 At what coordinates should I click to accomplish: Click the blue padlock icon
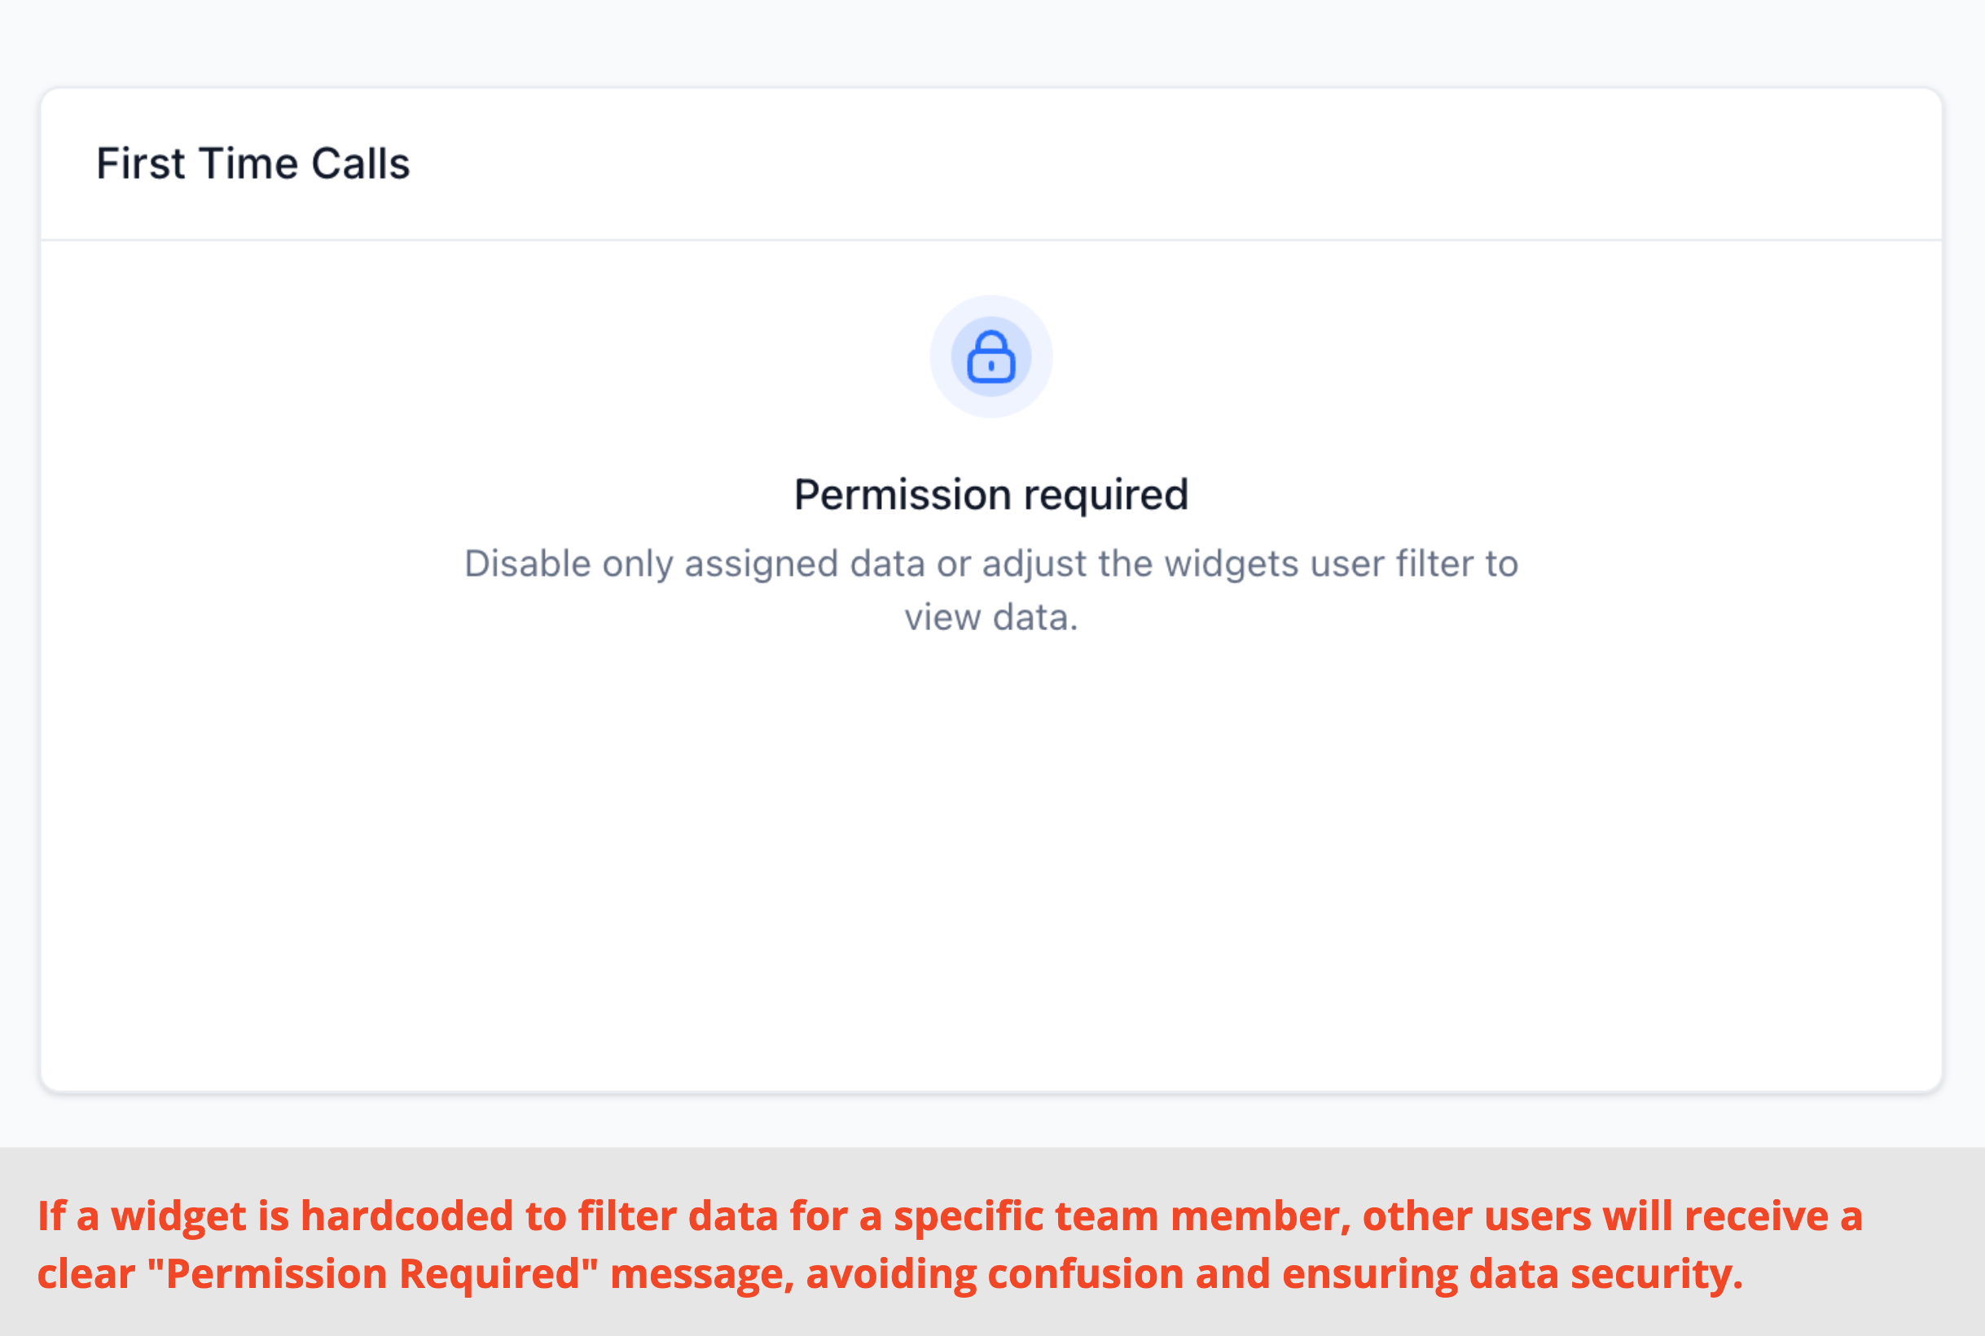click(990, 356)
